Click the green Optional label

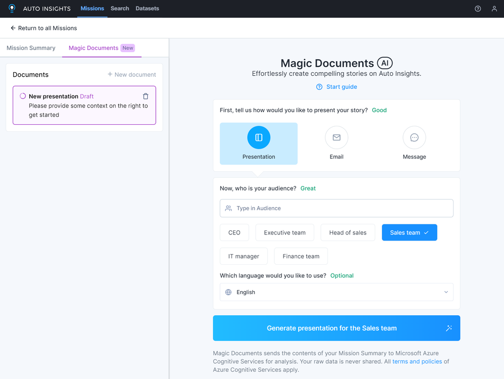pos(342,275)
